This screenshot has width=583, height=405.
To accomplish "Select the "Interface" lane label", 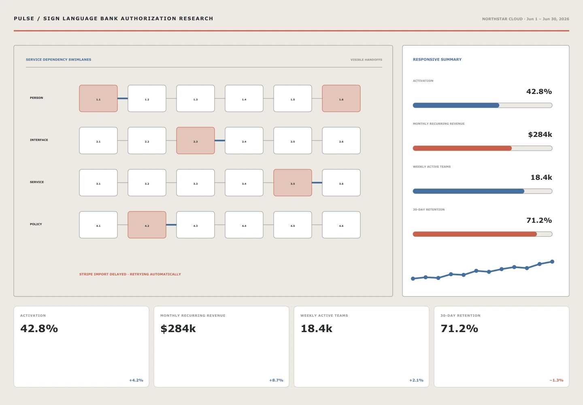I will (39, 140).
